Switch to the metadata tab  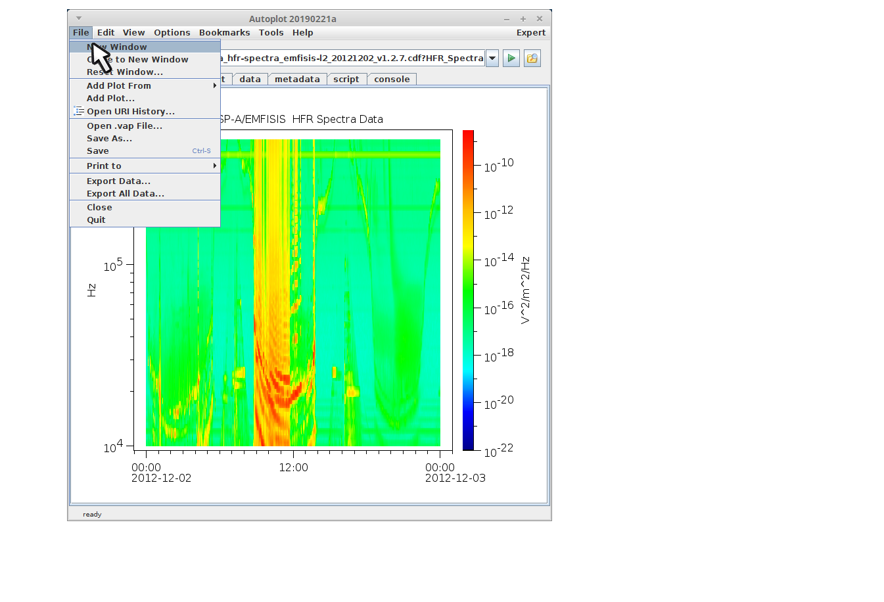pos(297,80)
